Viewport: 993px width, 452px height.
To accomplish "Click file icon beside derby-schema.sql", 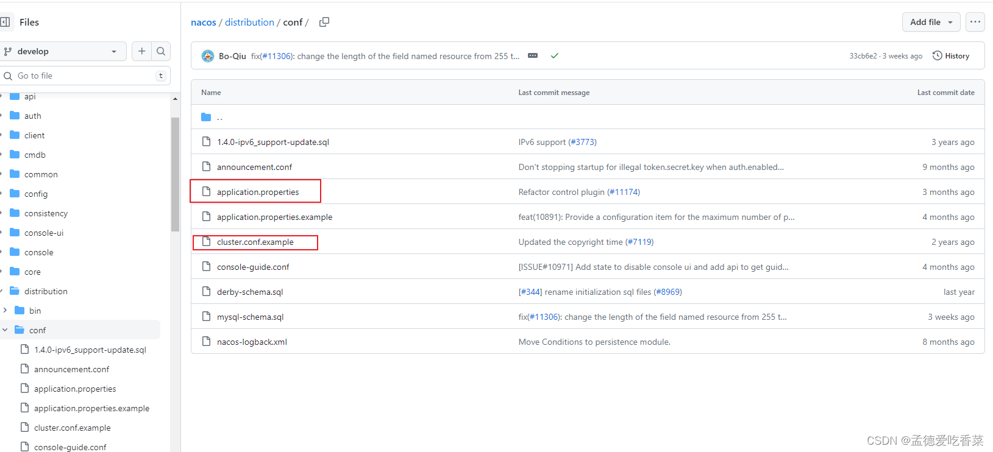I will click(x=206, y=292).
